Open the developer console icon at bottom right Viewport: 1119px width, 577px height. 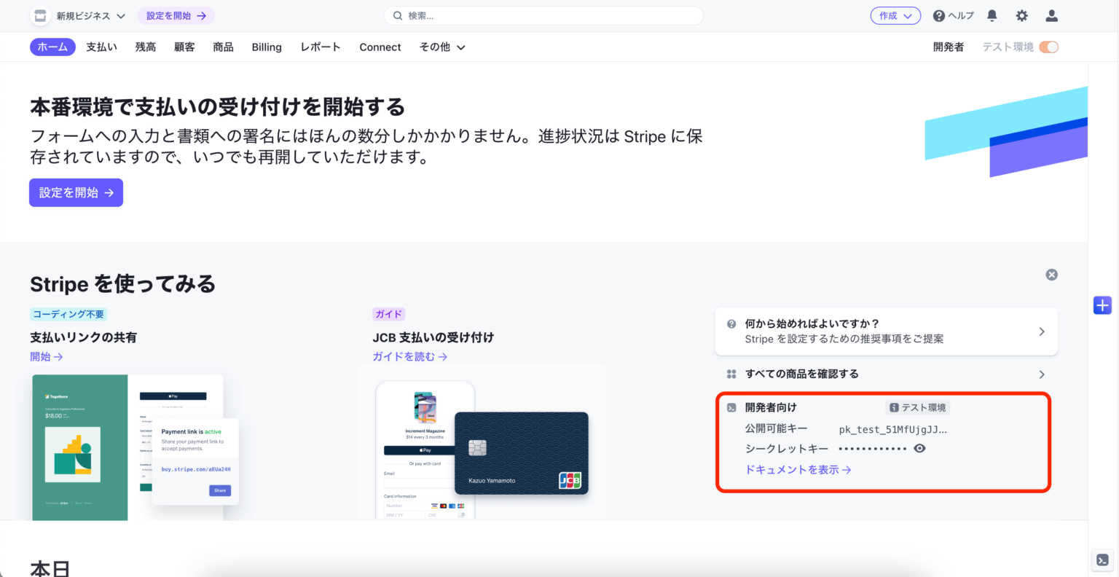[x=1102, y=560]
